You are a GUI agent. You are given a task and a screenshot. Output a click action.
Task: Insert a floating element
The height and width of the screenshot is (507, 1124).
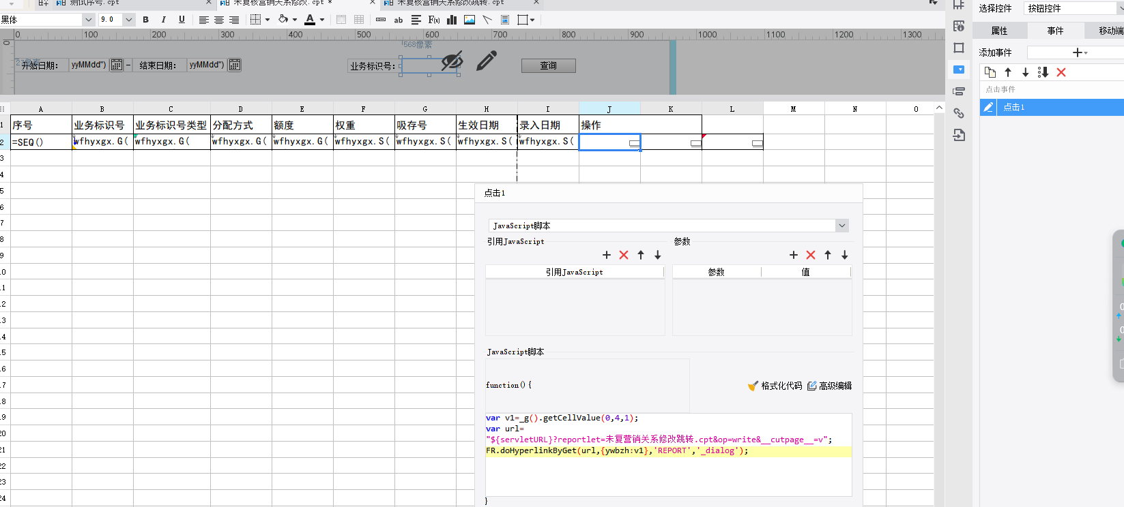coord(523,20)
